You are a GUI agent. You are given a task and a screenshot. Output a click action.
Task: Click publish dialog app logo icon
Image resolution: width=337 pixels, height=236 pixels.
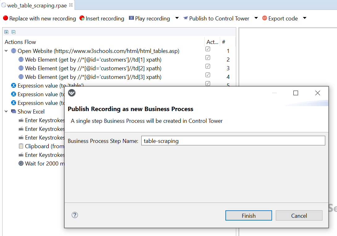click(x=72, y=93)
